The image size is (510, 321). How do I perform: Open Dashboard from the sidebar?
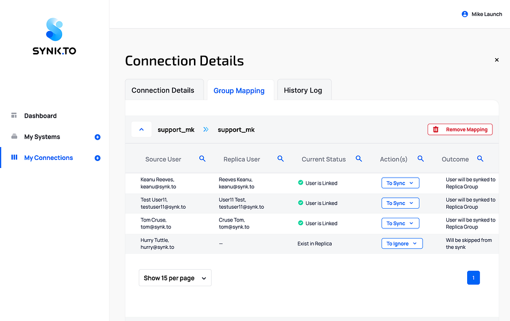pyautogui.click(x=40, y=116)
